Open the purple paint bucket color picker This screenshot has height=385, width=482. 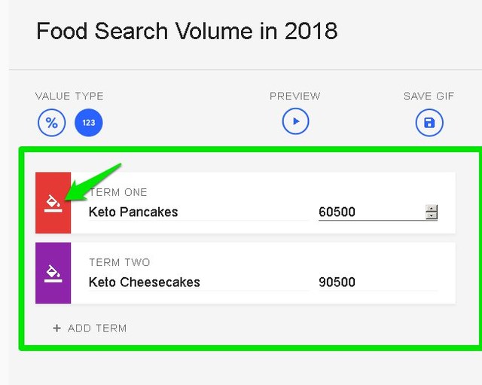(x=53, y=273)
